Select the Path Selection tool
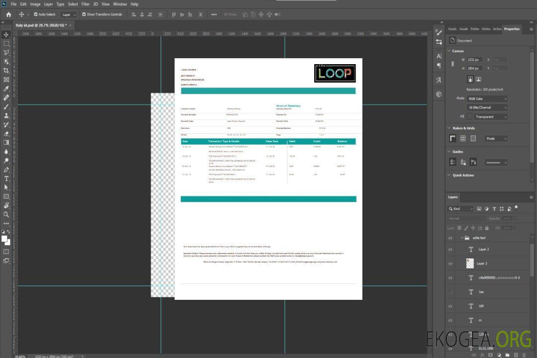The width and height of the screenshot is (537, 358). coord(6,187)
